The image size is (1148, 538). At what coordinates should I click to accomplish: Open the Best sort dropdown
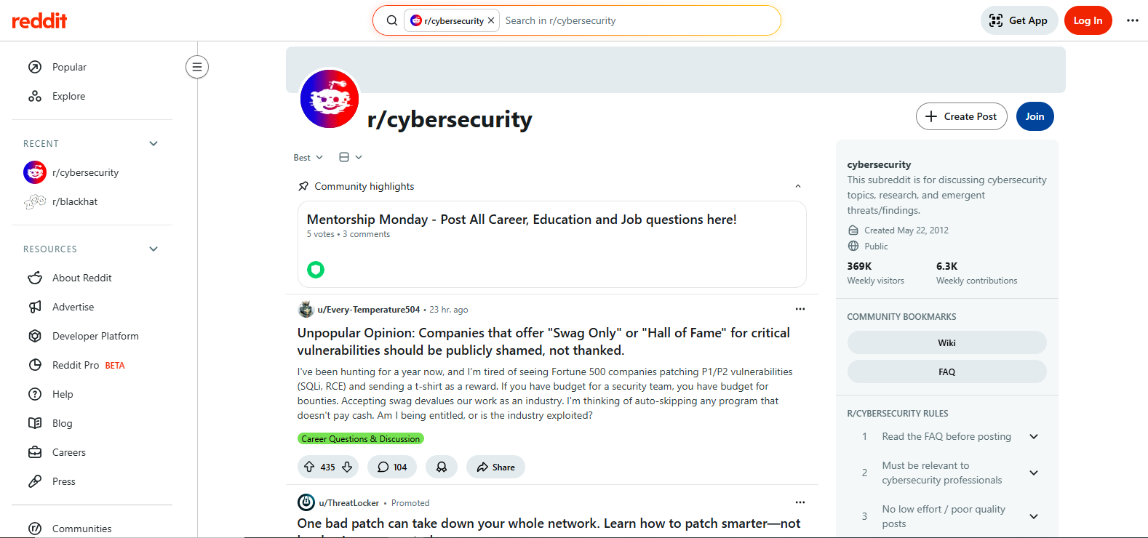[308, 157]
